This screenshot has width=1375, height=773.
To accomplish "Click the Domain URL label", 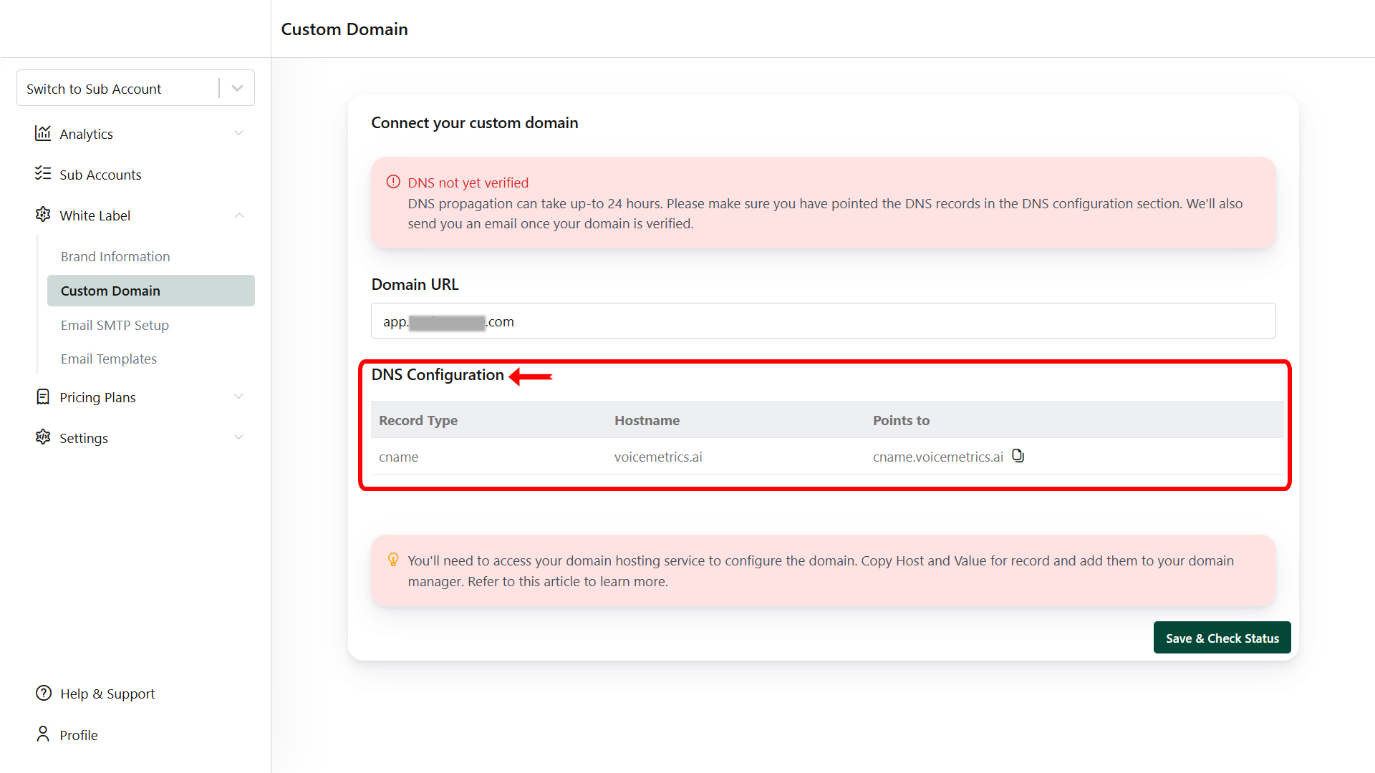I will 415,284.
